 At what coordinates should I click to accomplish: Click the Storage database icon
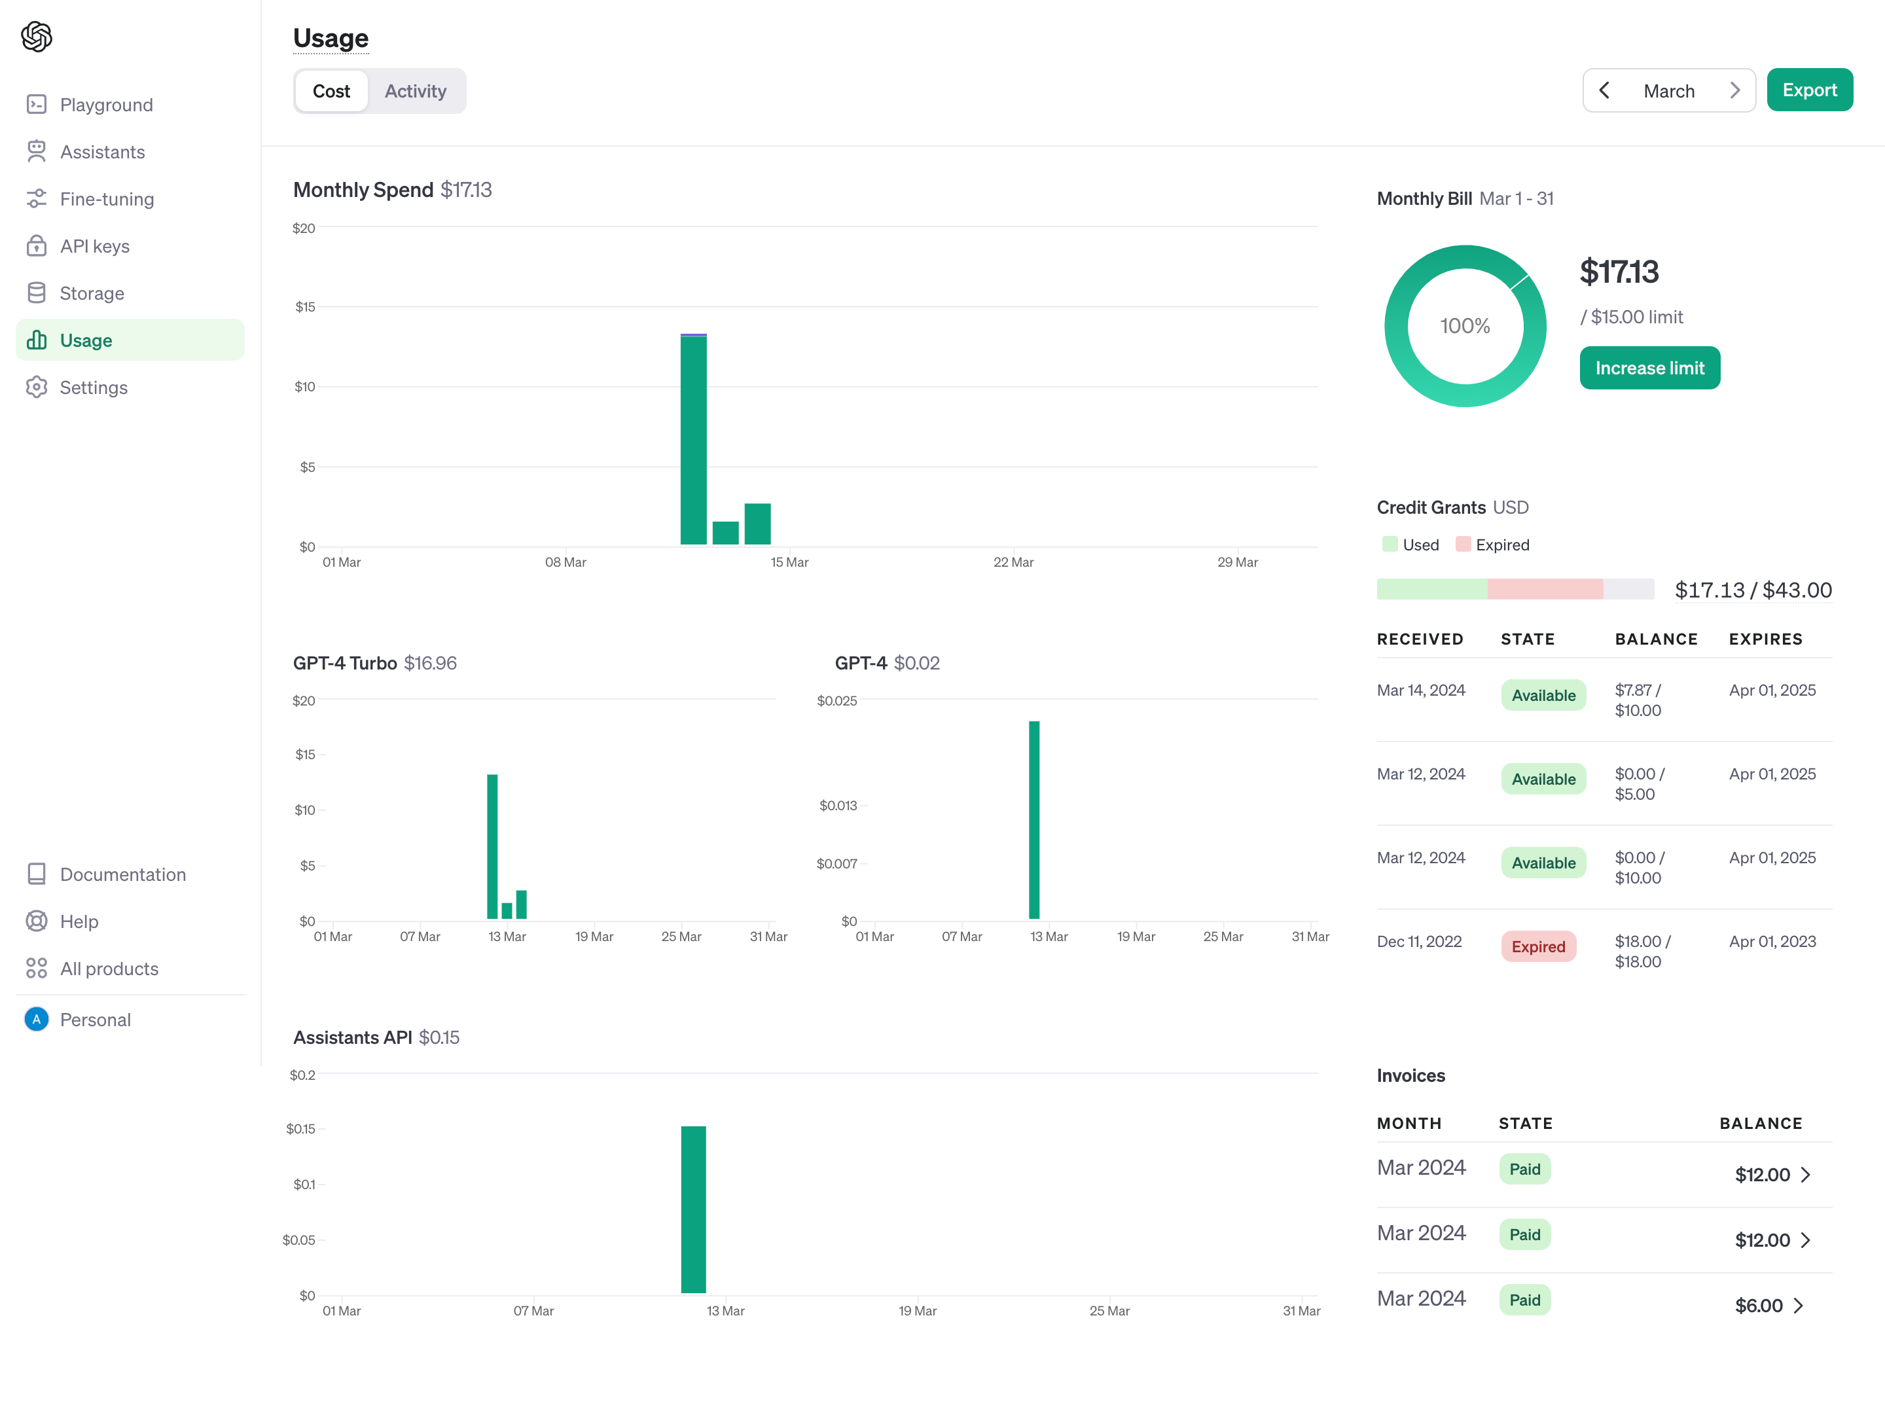click(x=37, y=293)
